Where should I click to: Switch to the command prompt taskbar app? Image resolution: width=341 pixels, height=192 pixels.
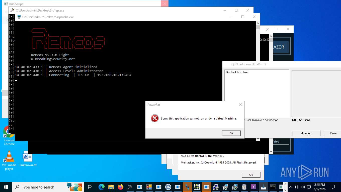coord(273,187)
